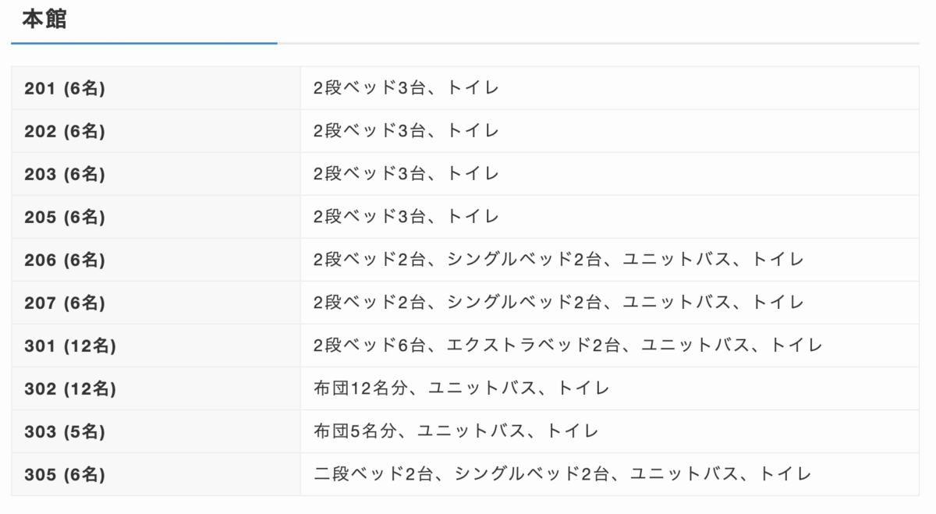This screenshot has height=514, width=936.
Task: Select room 207 (6名) row label
Action: click(x=65, y=303)
